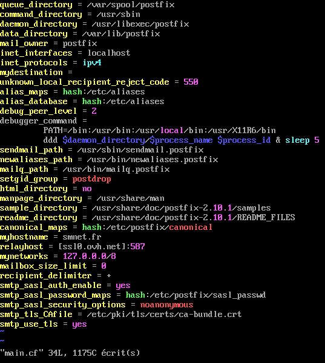The image size is (325, 363).
Task: Click the 587 port number
Action: click(x=137, y=247)
